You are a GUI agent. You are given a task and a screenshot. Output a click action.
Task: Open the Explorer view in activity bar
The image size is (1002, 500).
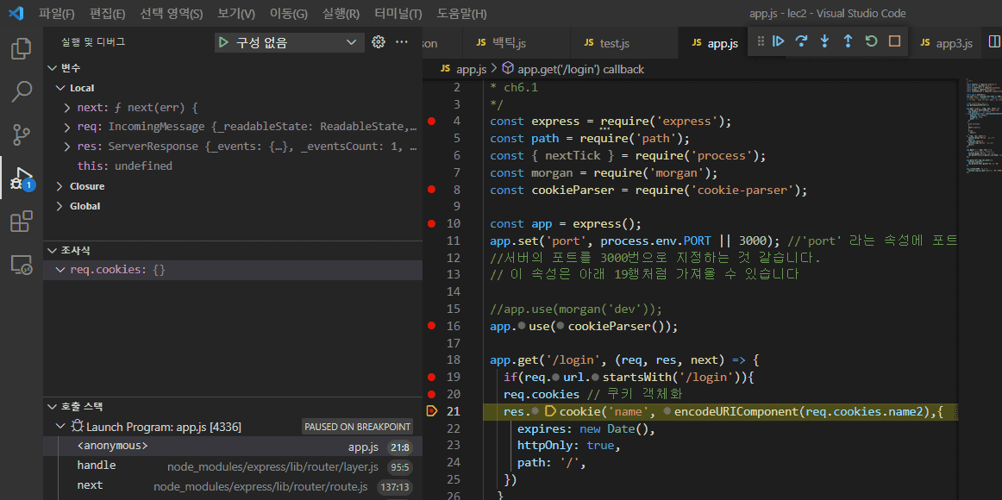pyautogui.click(x=22, y=48)
